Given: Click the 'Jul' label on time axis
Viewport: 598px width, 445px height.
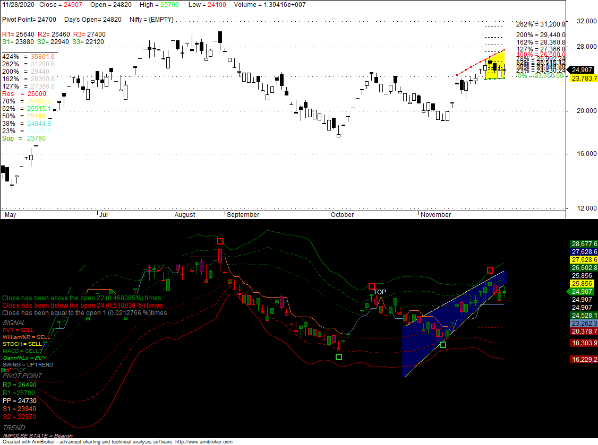Looking at the screenshot, I should pyautogui.click(x=104, y=215).
